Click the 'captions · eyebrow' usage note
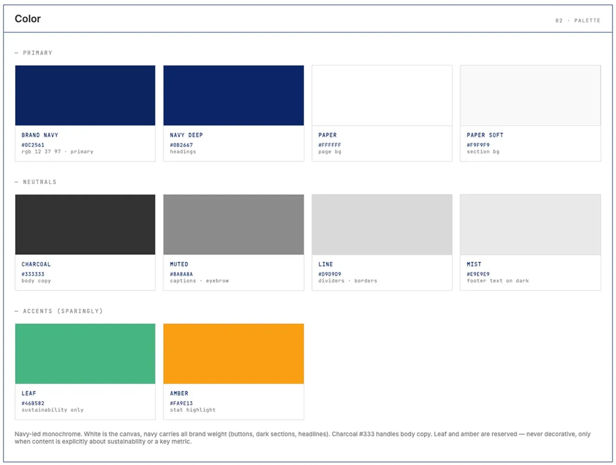This screenshot has width=616, height=465. (x=199, y=281)
